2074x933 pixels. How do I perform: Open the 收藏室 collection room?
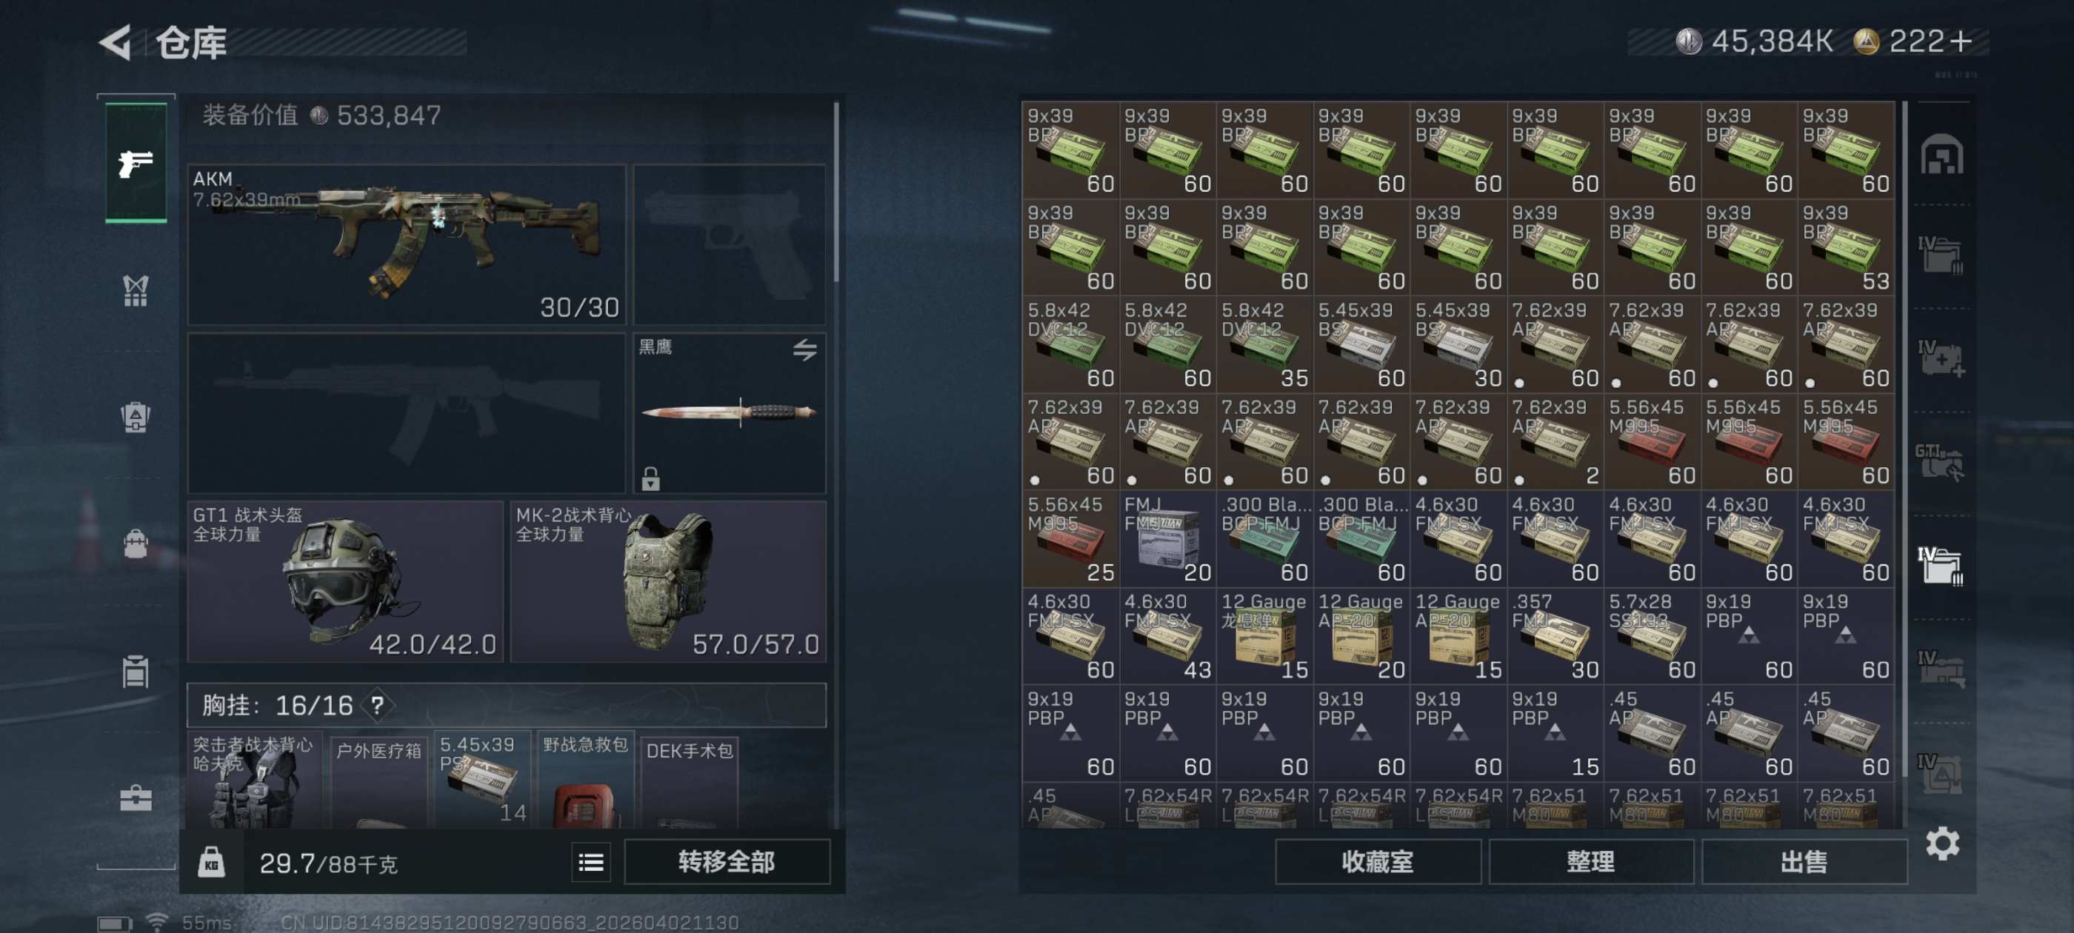[1378, 862]
